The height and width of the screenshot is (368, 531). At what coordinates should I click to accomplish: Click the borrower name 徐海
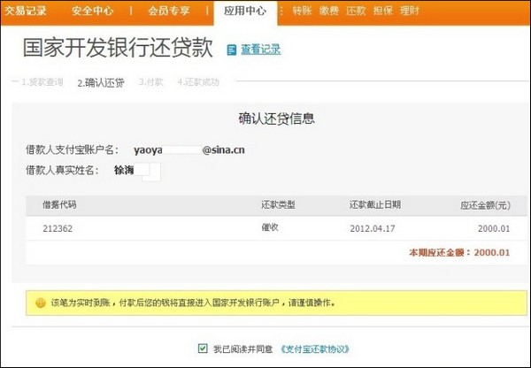[x=124, y=170]
